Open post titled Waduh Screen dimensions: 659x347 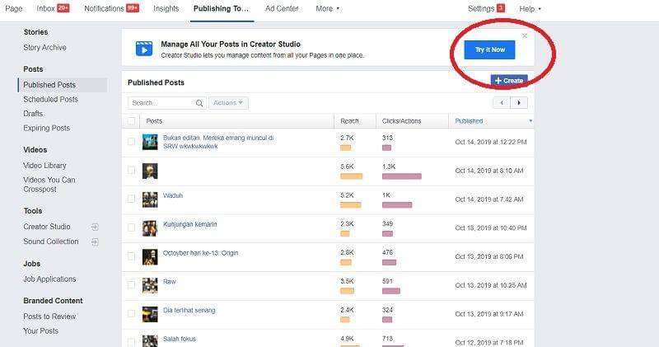(173, 195)
